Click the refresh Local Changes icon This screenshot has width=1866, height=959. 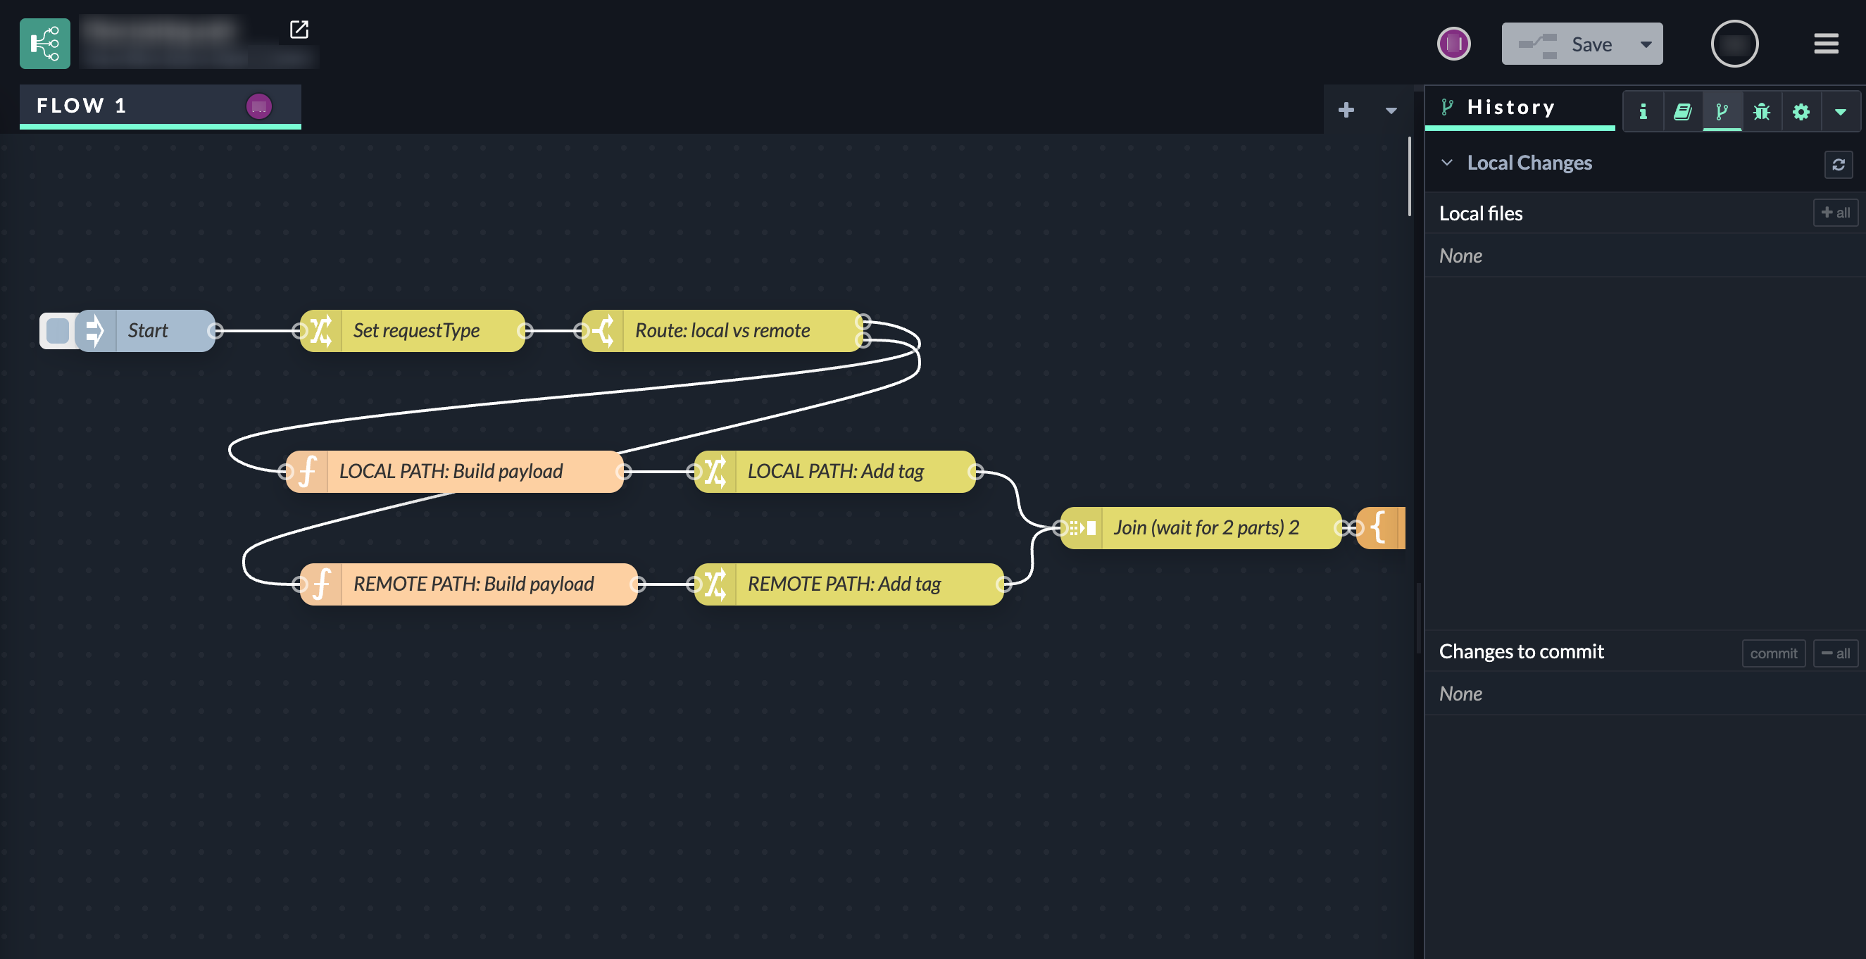[1838, 165]
